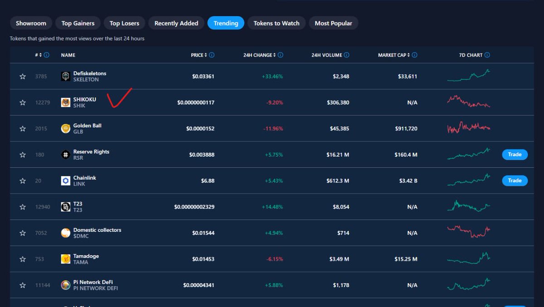Show info for rank column
544x307 pixels.
47,55
